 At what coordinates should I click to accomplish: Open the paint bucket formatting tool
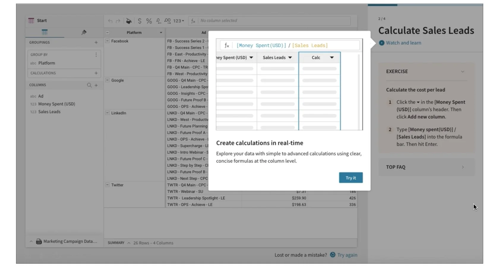point(129,21)
